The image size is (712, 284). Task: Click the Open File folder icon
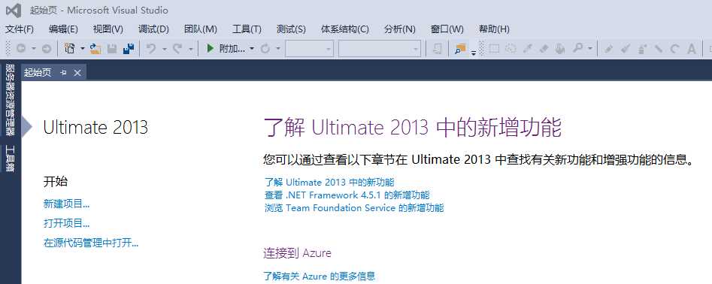[x=95, y=49]
